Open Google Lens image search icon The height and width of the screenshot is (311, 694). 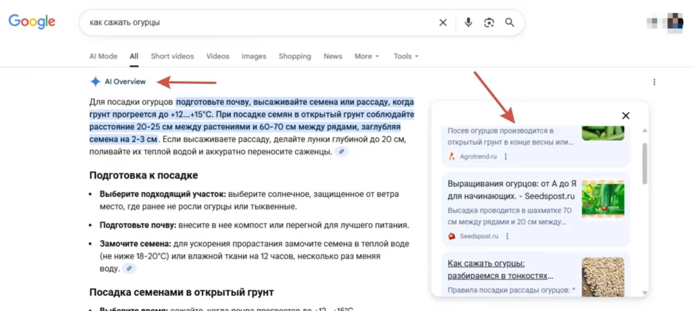[489, 22]
